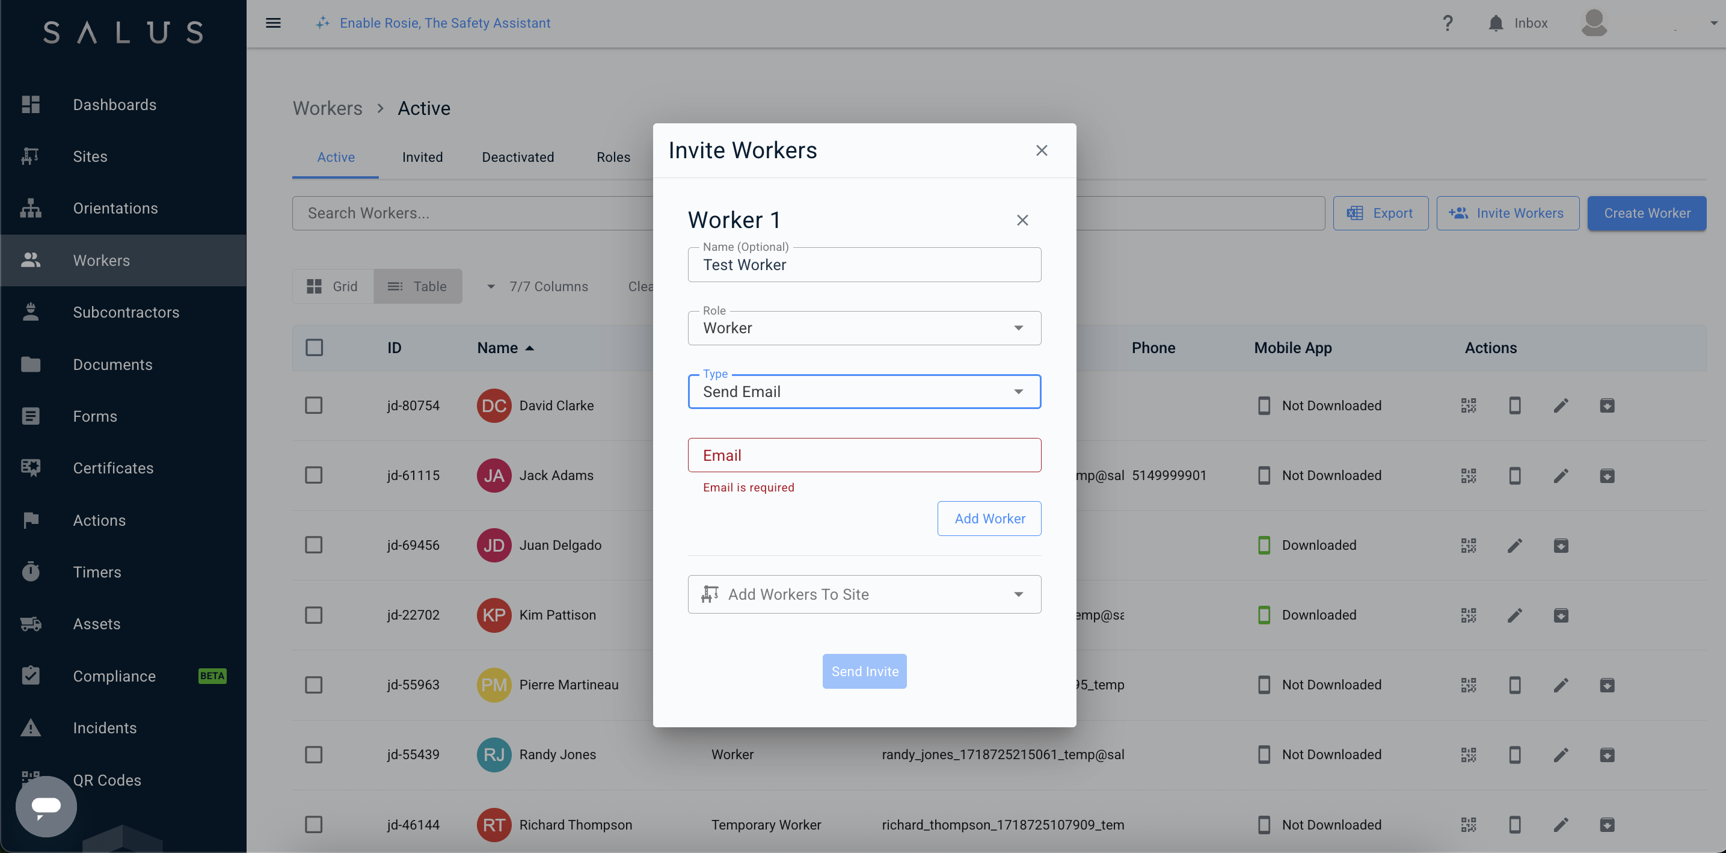The image size is (1726, 853).
Task: Open Compliance BETA in the sidebar
Action: pos(123,676)
